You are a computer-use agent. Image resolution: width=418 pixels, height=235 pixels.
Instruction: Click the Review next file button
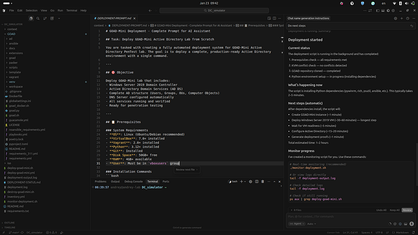point(187,170)
